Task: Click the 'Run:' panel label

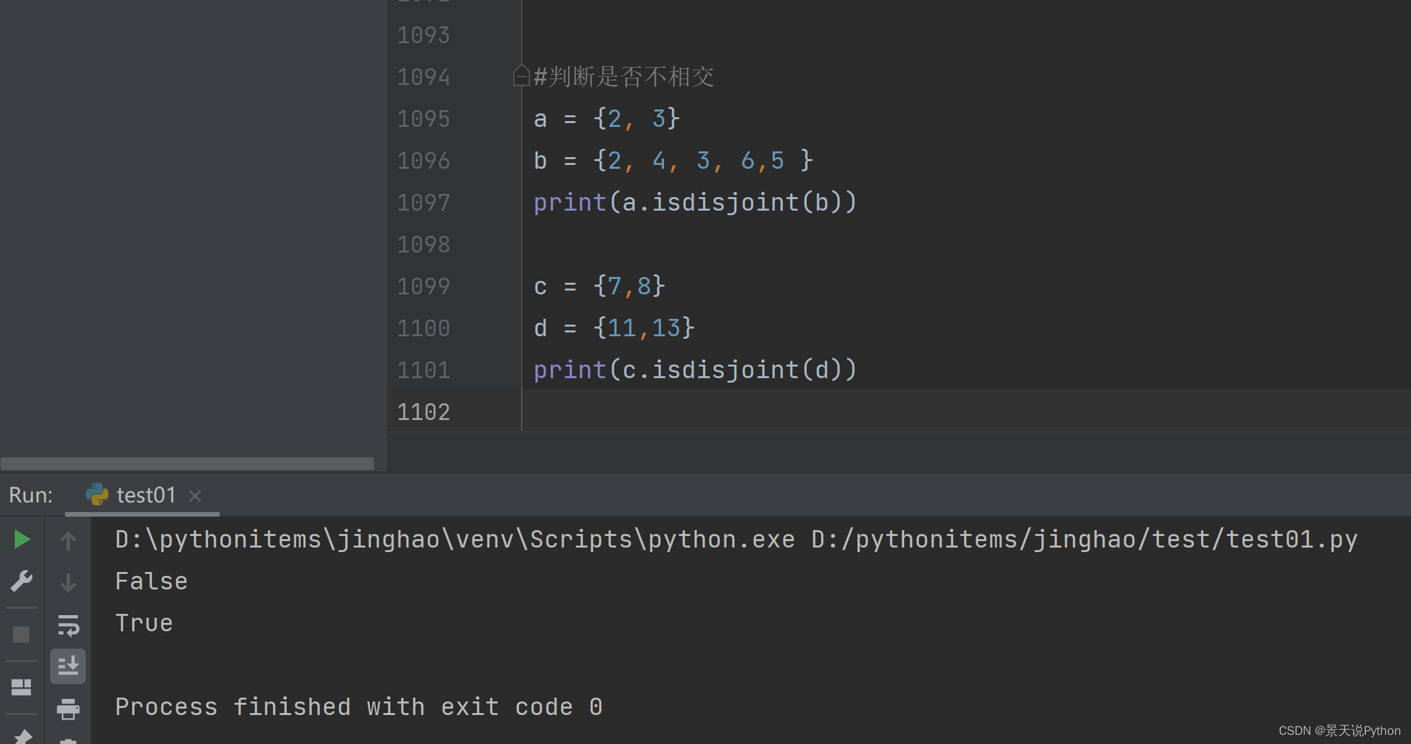Action: pos(31,495)
